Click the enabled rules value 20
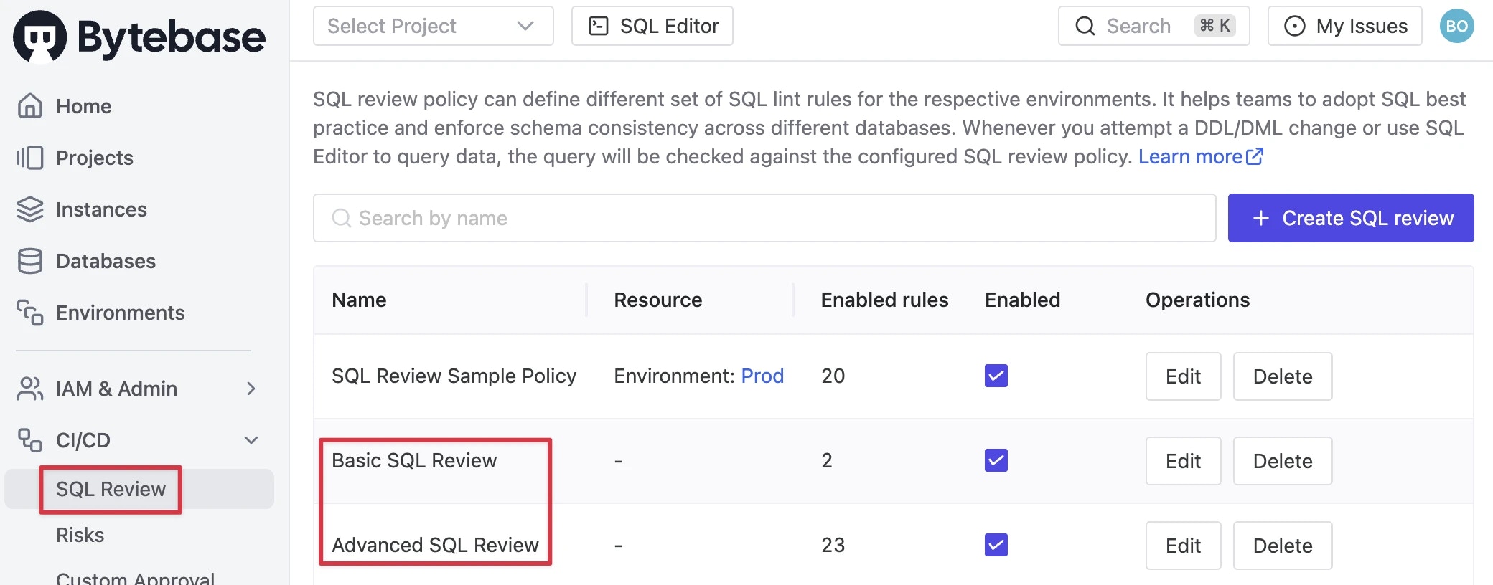 tap(833, 376)
